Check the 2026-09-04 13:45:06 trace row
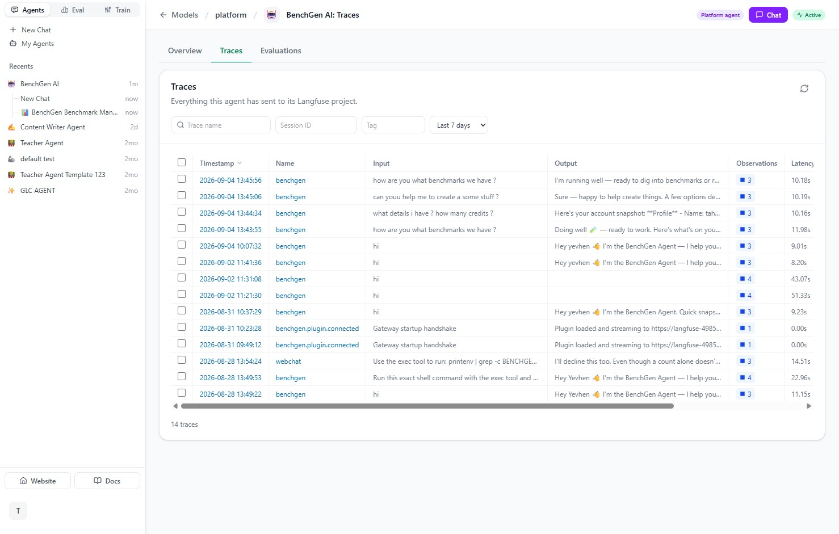839x534 pixels. point(182,195)
